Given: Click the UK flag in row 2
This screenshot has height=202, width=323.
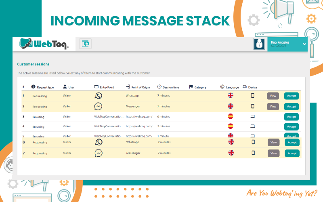Looking at the screenshot, I should click(231, 106).
